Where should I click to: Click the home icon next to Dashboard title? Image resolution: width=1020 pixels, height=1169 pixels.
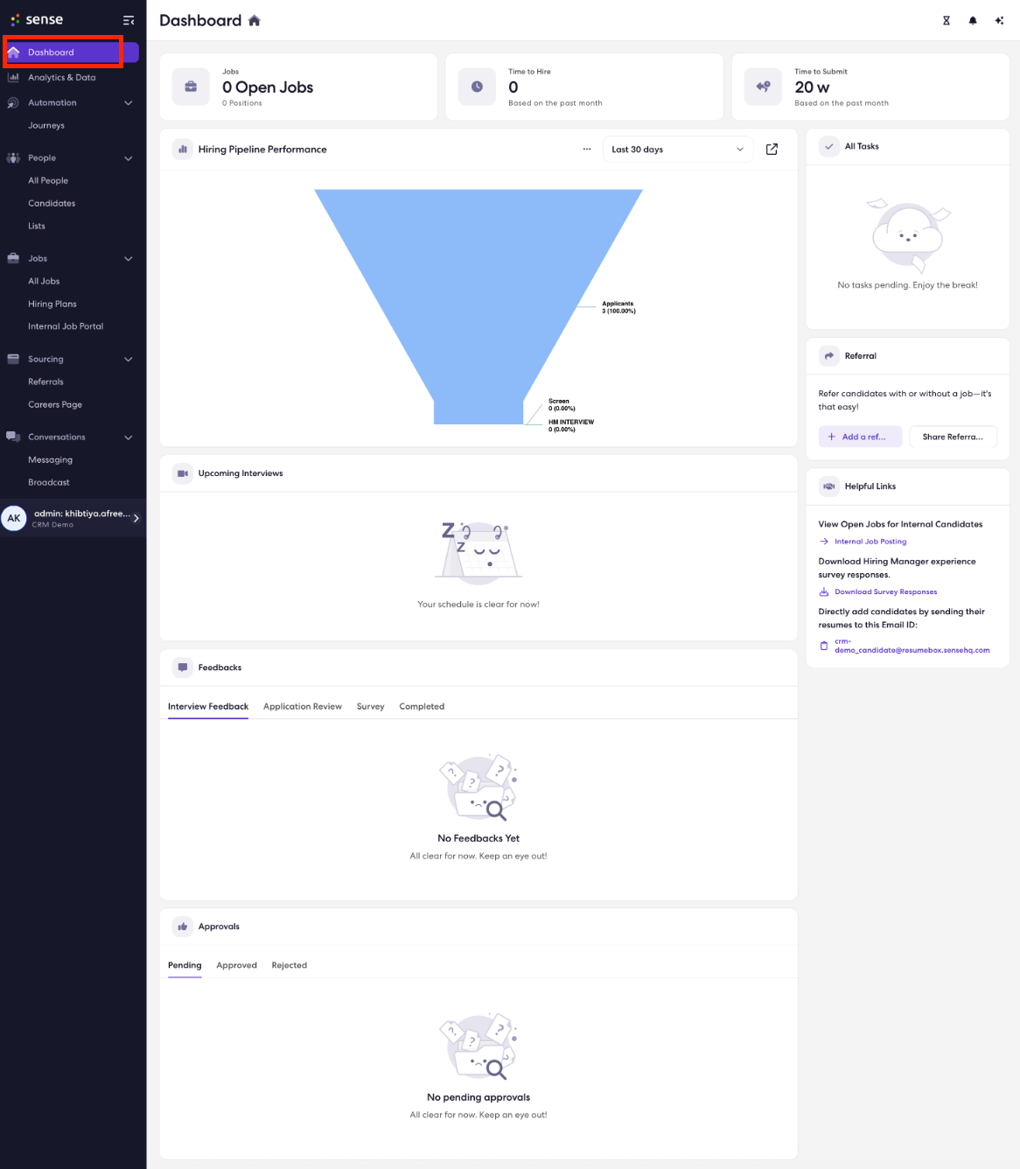click(254, 19)
